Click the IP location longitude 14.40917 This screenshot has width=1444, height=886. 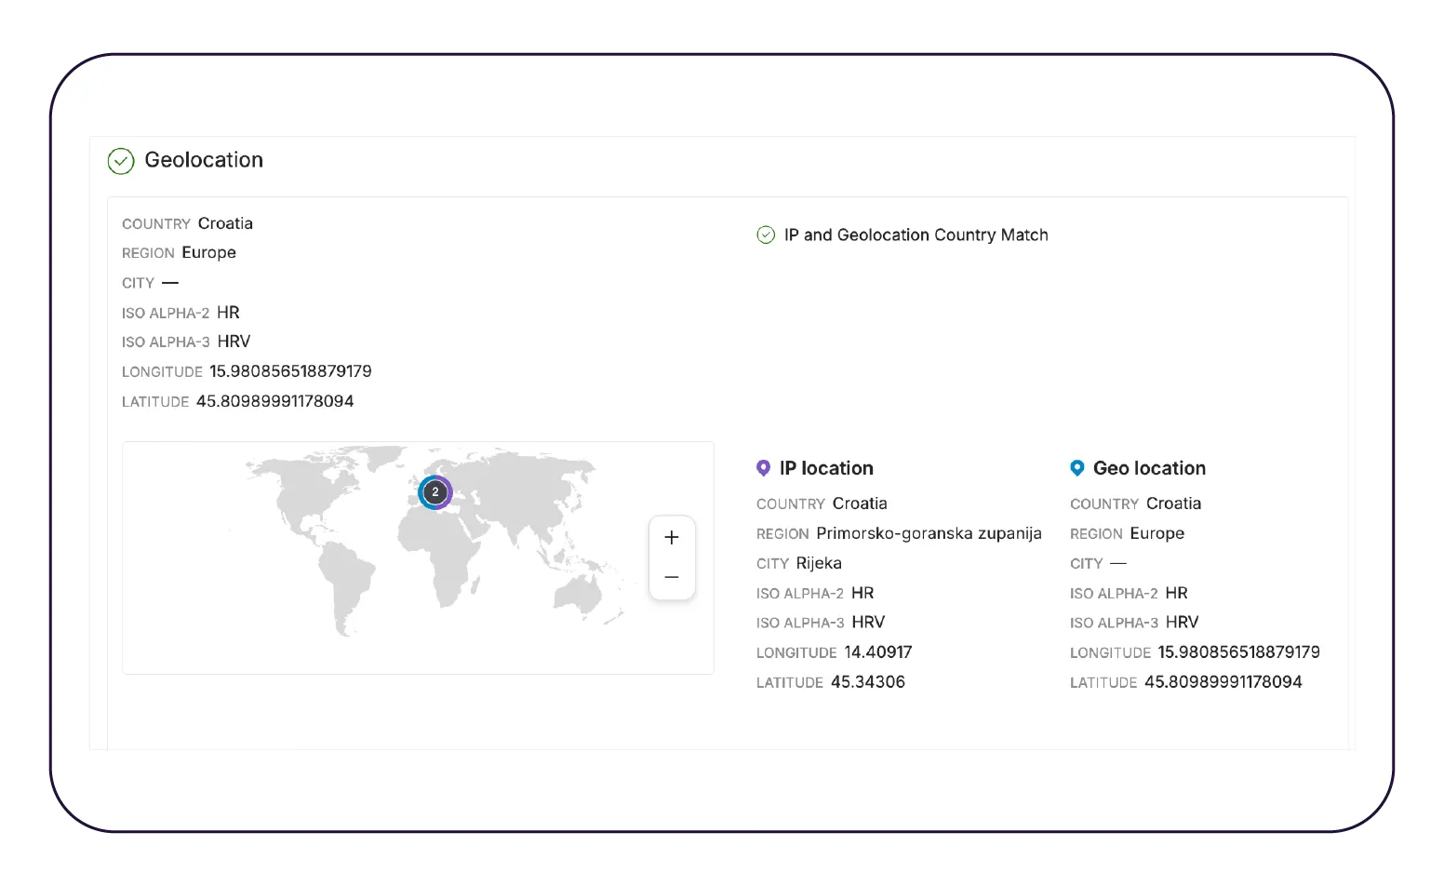tap(877, 652)
